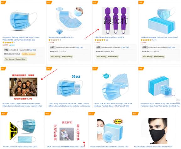
Task: Open the family photo image in listing #5
Action: click(24, 87)
